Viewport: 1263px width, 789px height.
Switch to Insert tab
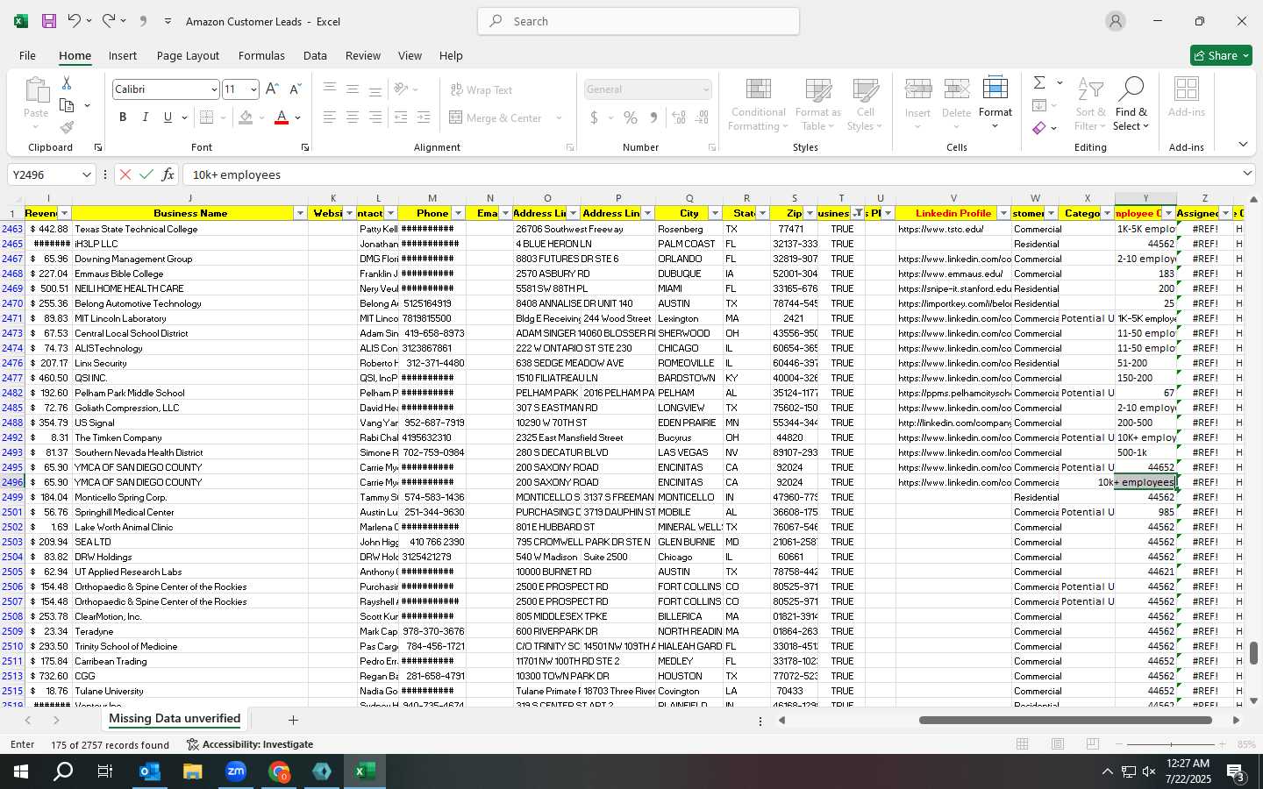click(x=123, y=55)
